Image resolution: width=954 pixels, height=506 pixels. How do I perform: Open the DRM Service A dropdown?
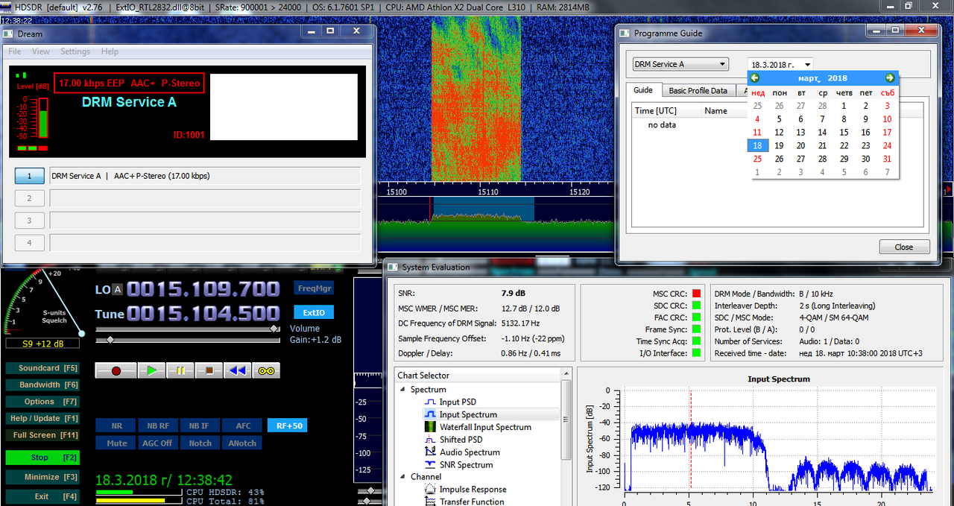680,64
